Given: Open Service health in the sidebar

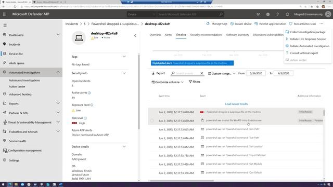Looking at the screenshot, I should [17, 141].
